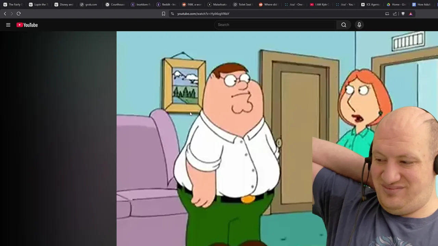Switch to the 'Disney and' tab
Viewport: 438px width, 246px height.
[x=64, y=4]
